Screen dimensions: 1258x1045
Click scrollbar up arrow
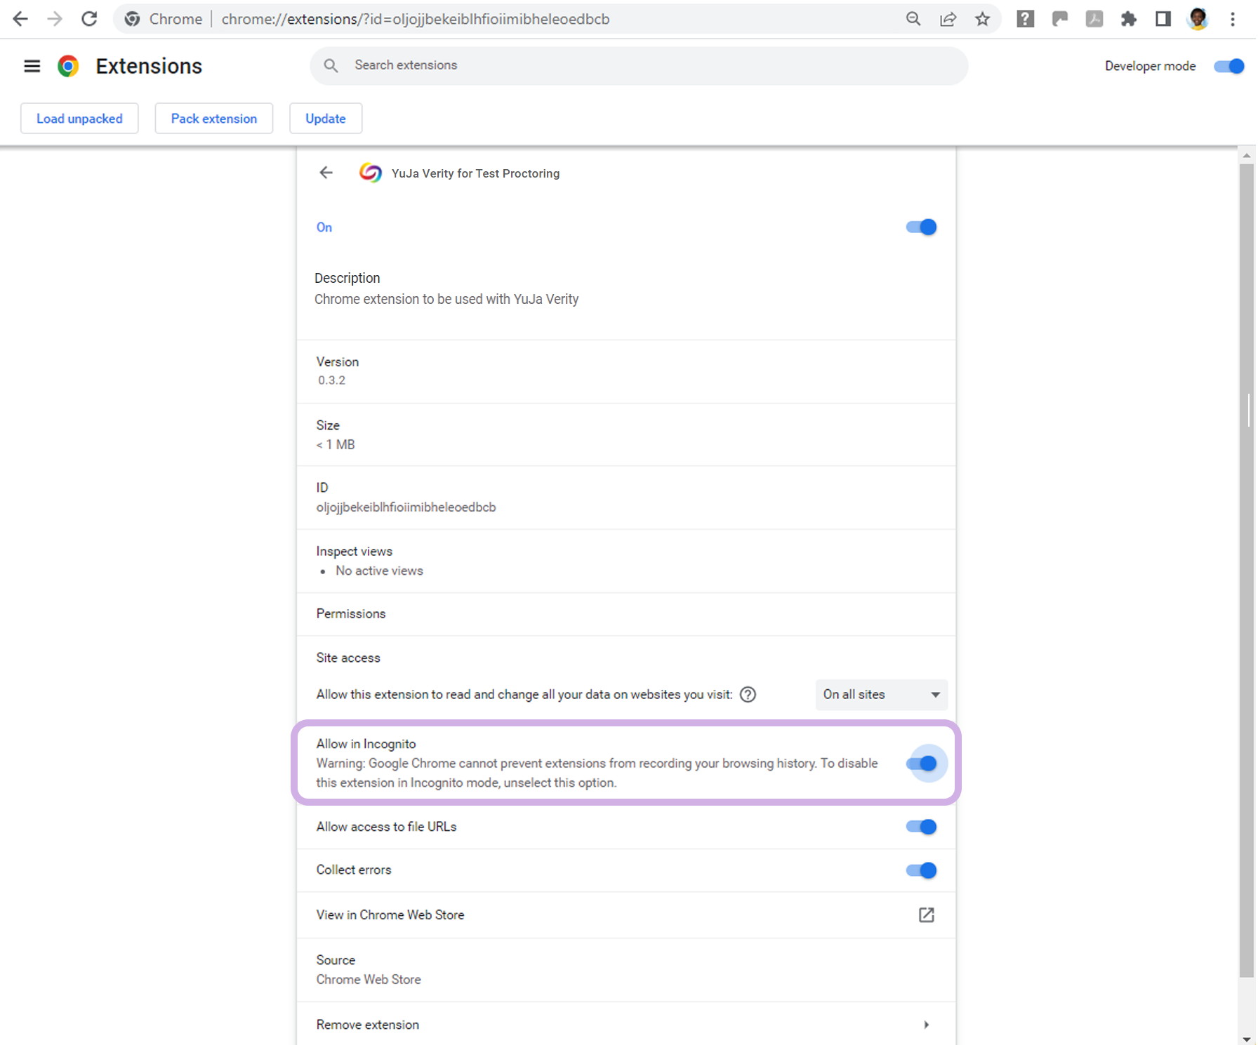[x=1246, y=155]
